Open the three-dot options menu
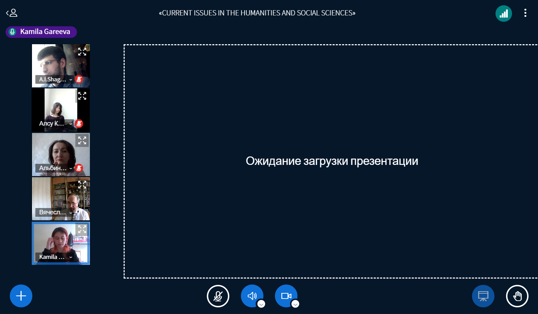538x314 pixels. coord(525,13)
